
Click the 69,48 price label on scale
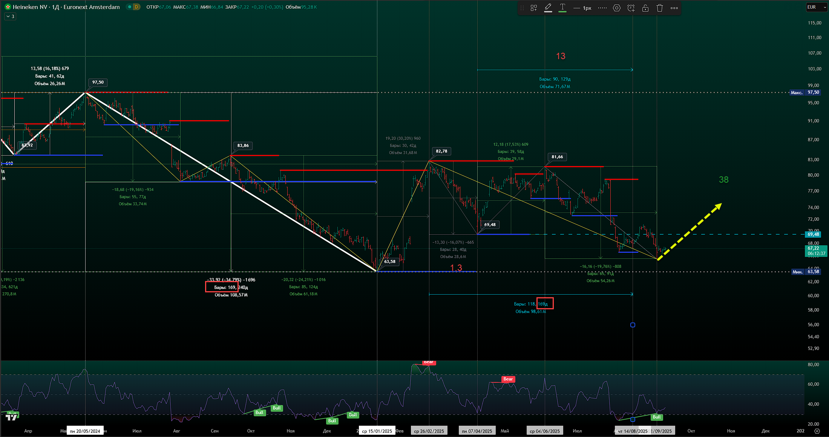813,234
